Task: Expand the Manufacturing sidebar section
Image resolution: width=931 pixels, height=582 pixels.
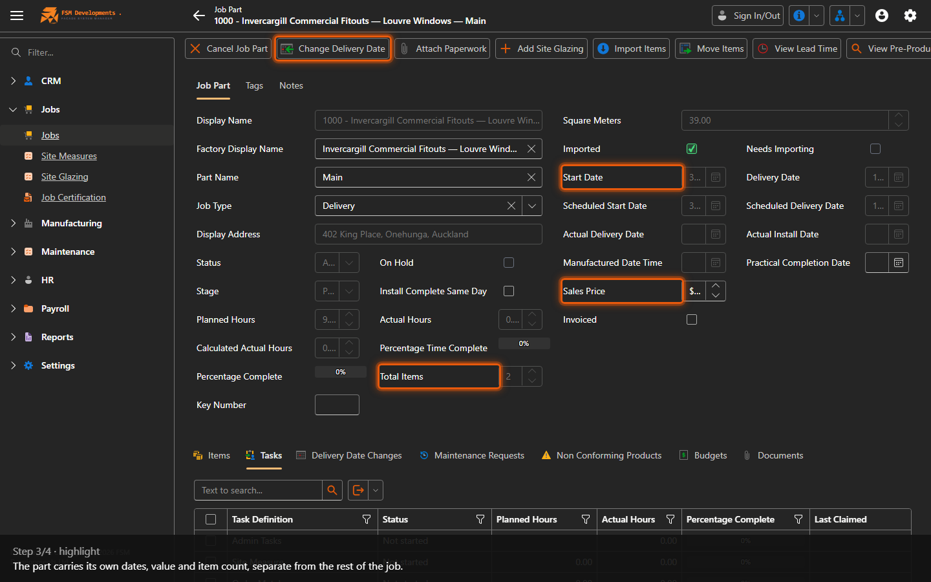Action: [14, 223]
